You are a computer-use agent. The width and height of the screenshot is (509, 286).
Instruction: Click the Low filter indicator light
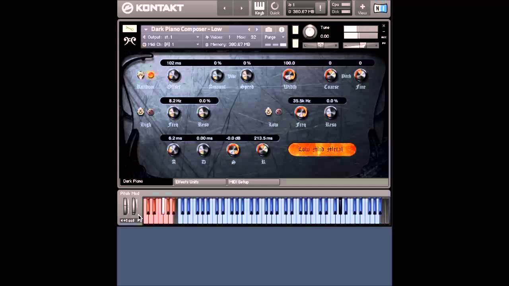(279, 112)
